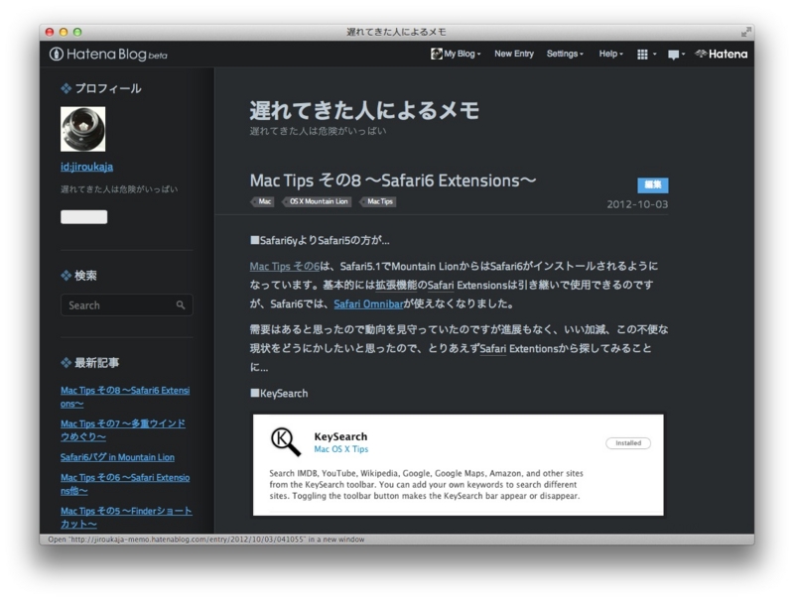Click the New Entry menu item
This screenshot has height=600, width=794.
(x=514, y=54)
